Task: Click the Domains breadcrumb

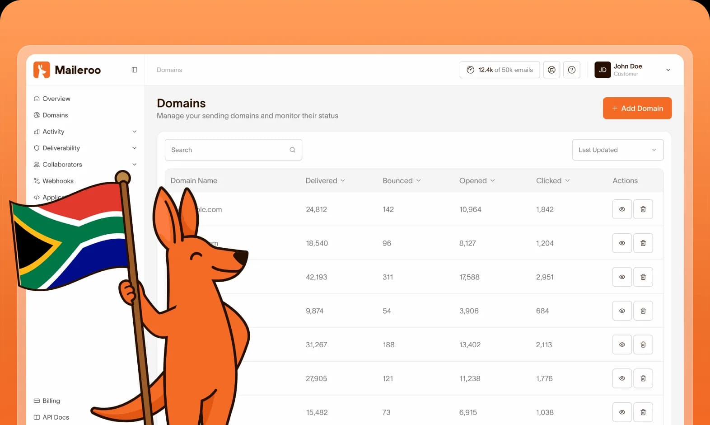Action: click(169, 70)
